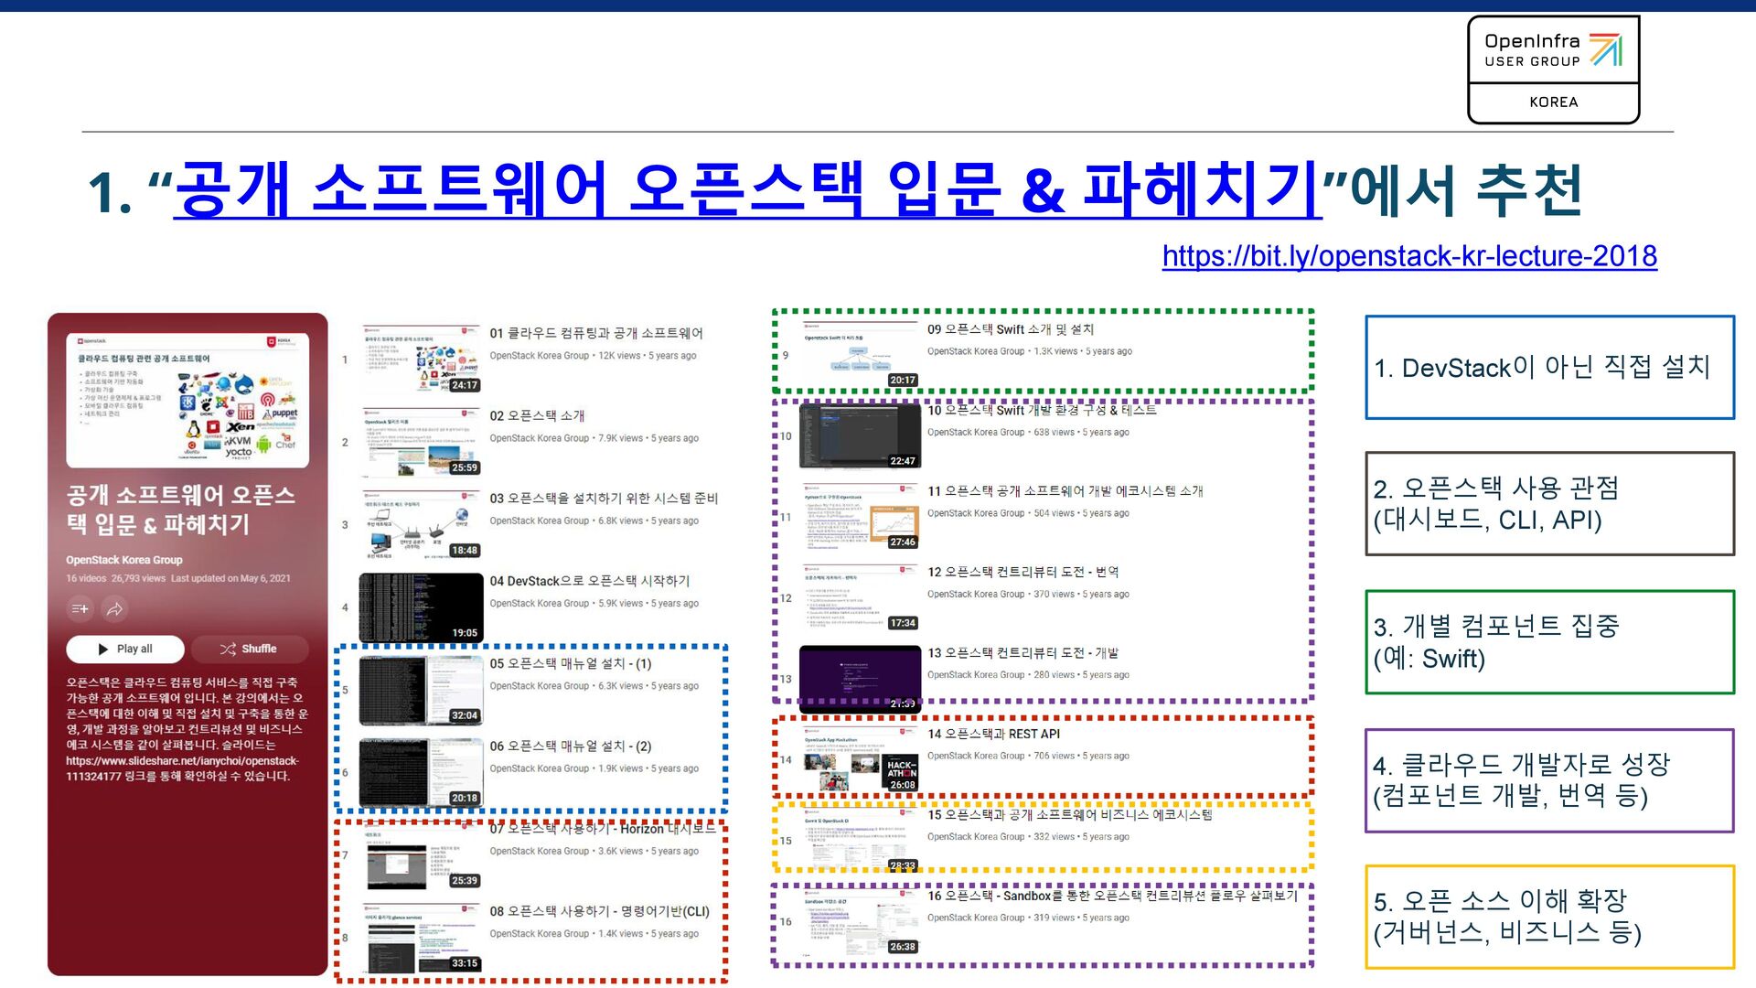Click title '16 오픈스택 - Sandbox를 통한 오픈스택 컨트리뷰션'
Screen dimensions: 1756x988
coord(1112,896)
